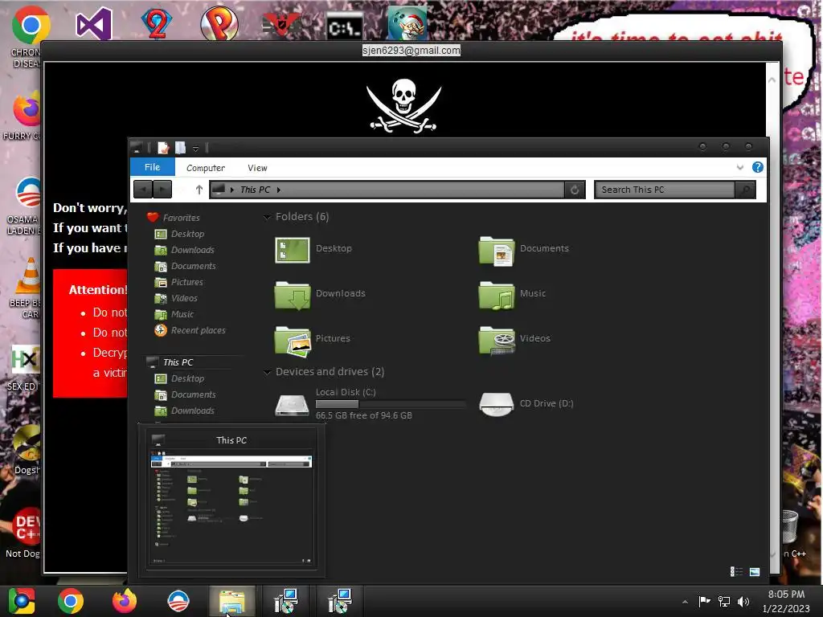Select Recent places in sidebar

[190, 330]
